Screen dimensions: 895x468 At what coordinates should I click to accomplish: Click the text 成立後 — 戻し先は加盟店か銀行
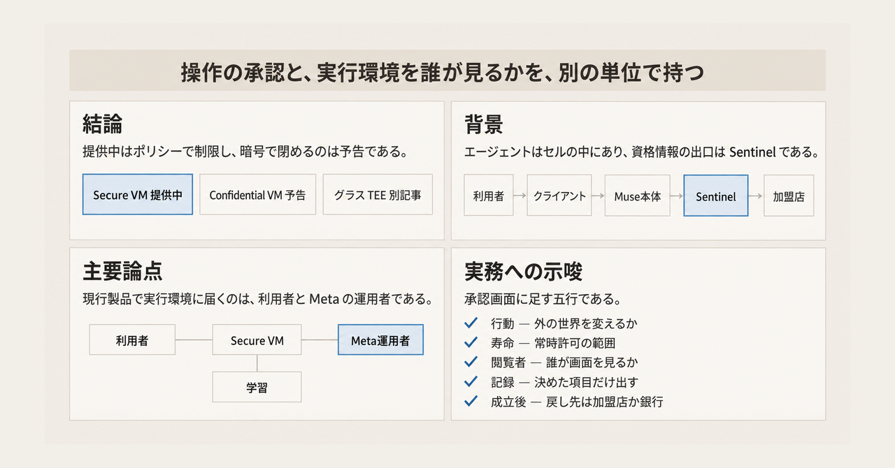point(577,402)
